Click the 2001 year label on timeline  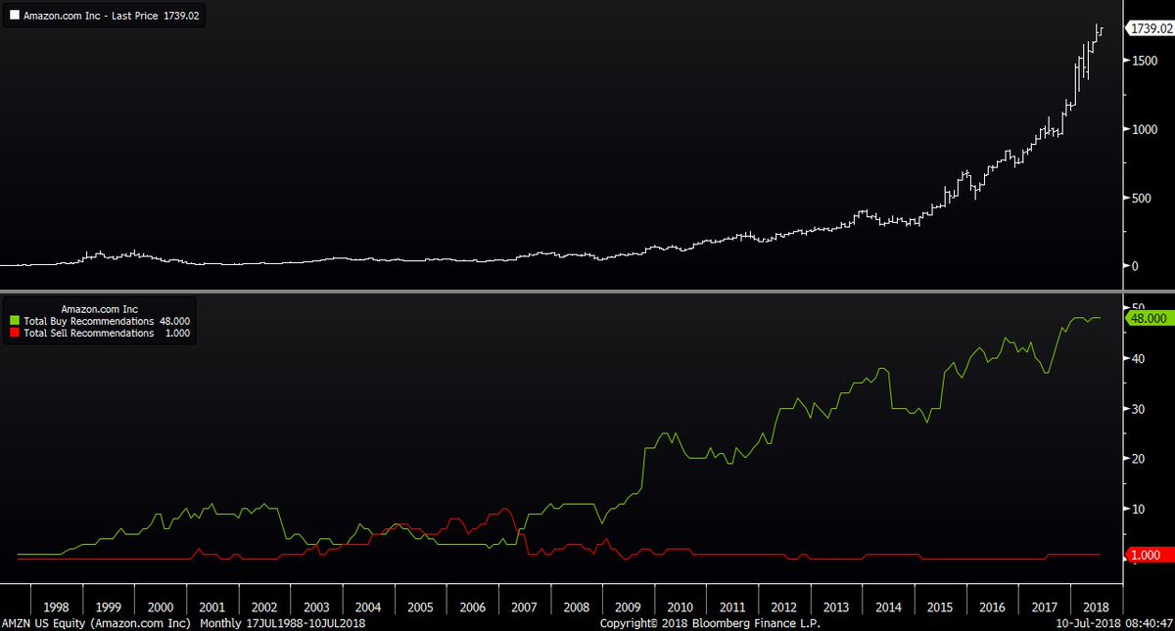click(x=212, y=607)
